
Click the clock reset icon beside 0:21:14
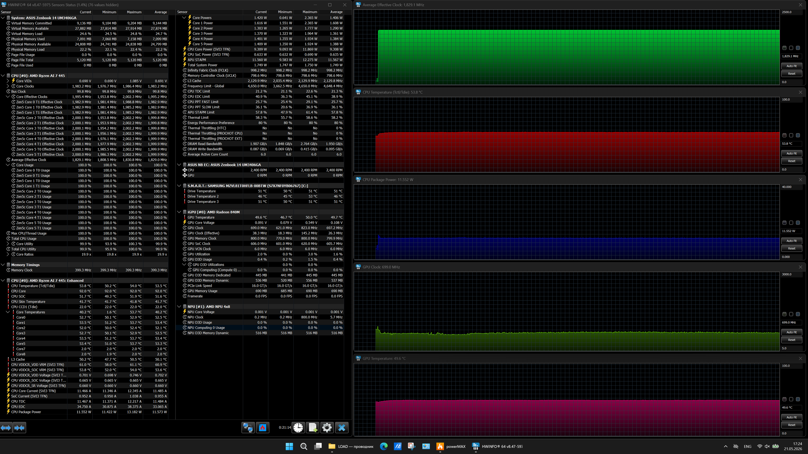click(298, 428)
